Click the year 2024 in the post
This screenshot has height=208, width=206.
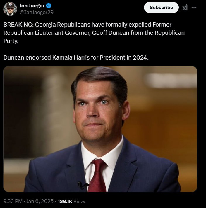[140, 57]
